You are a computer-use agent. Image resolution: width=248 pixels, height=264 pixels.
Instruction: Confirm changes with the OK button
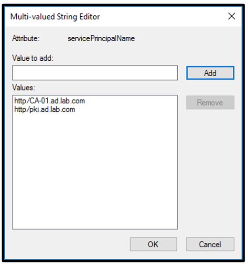click(x=153, y=244)
